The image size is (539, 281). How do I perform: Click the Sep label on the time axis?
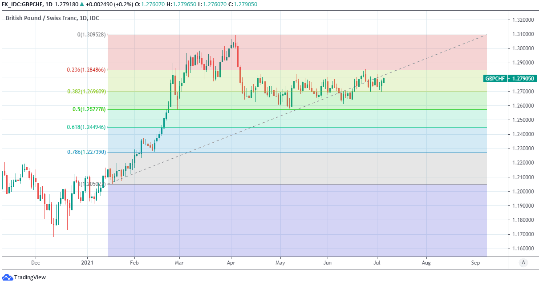tap(475, 263)
